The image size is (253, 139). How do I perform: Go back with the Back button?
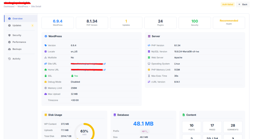point(243,4)
